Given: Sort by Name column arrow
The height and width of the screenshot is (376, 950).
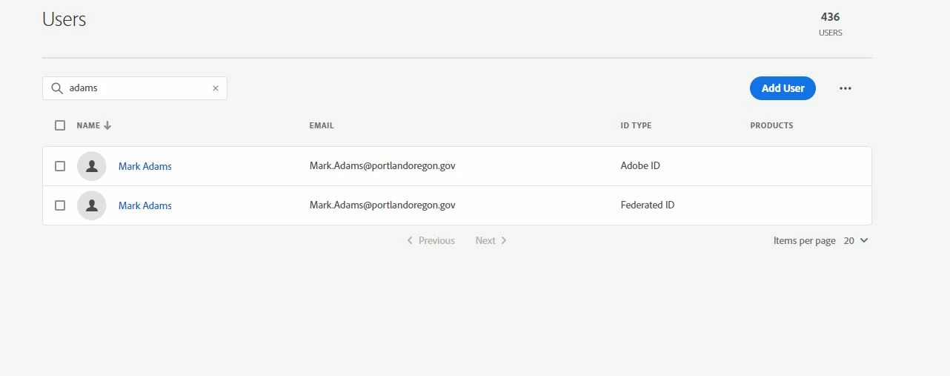Looking at the screenshot, I should click(107, 125).
